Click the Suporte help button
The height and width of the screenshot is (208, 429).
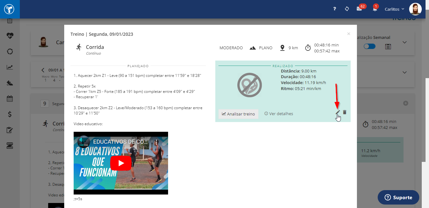[x=398, y=197]
